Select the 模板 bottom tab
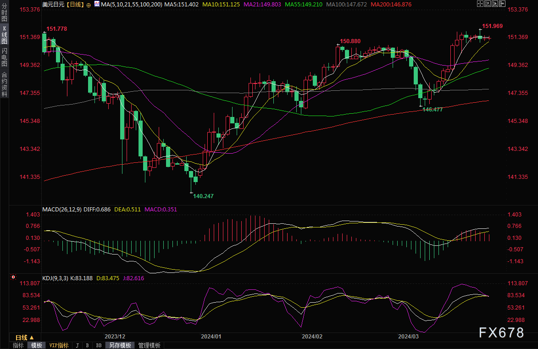 36,345
